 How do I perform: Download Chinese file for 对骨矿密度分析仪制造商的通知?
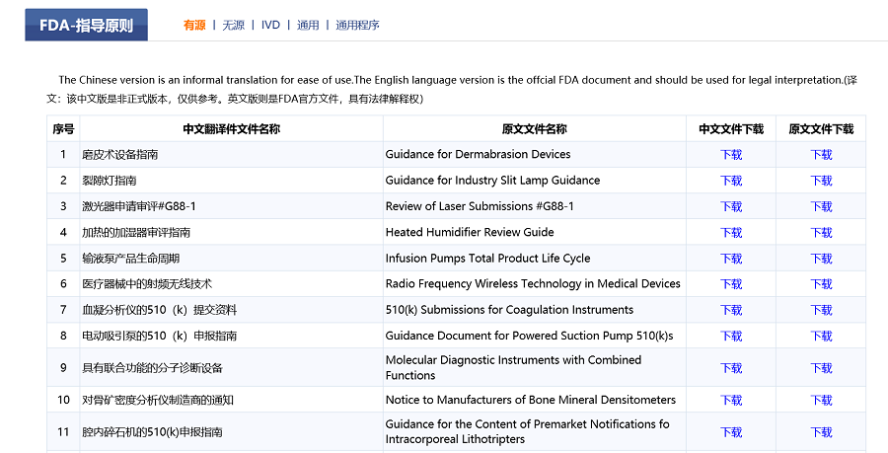click(x=731, y=401)
